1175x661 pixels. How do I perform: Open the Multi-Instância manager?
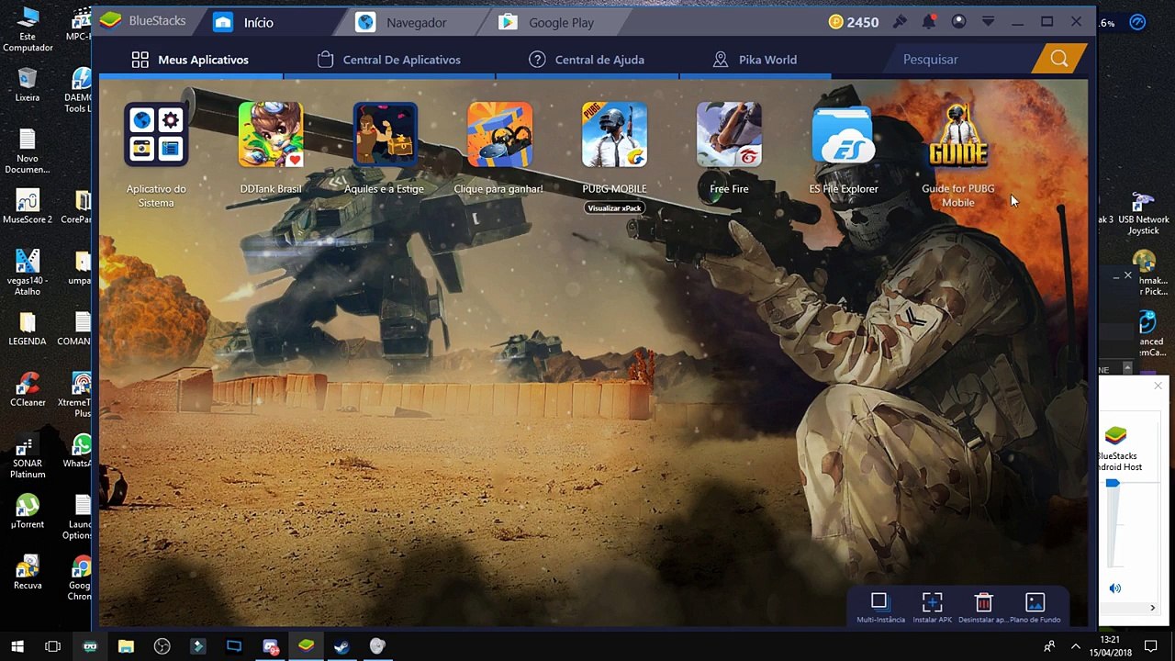879,606
